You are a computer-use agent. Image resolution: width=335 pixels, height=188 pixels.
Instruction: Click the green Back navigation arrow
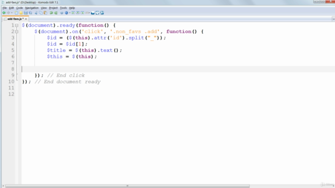coord(4,13)
